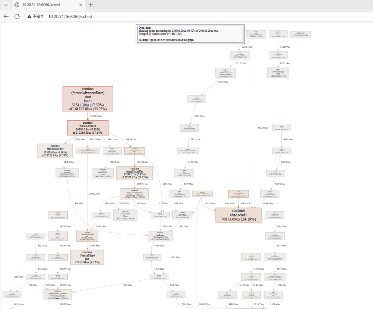Click edge label 7913.73us
The image size is (373, 309).
pos(259,304)
